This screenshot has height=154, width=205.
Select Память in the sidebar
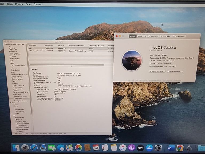pos(16,90)
